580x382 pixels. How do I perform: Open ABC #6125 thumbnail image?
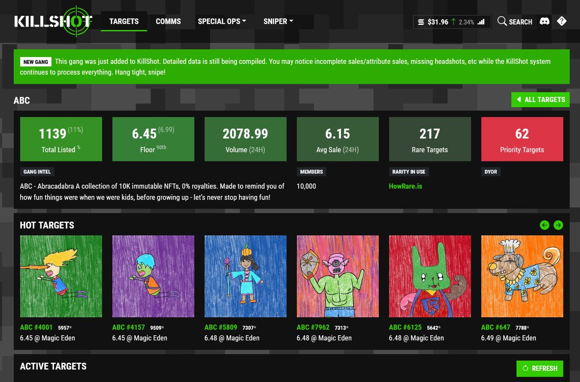[x=430, y=276]
